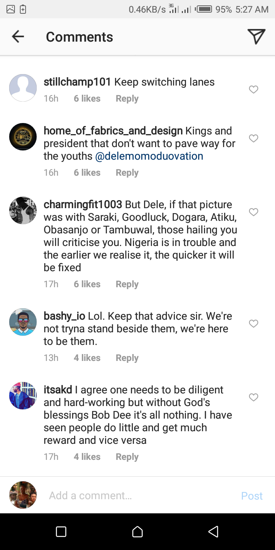
Task: Tap the back arrow in Comments header
Action: tap(18, 37)
